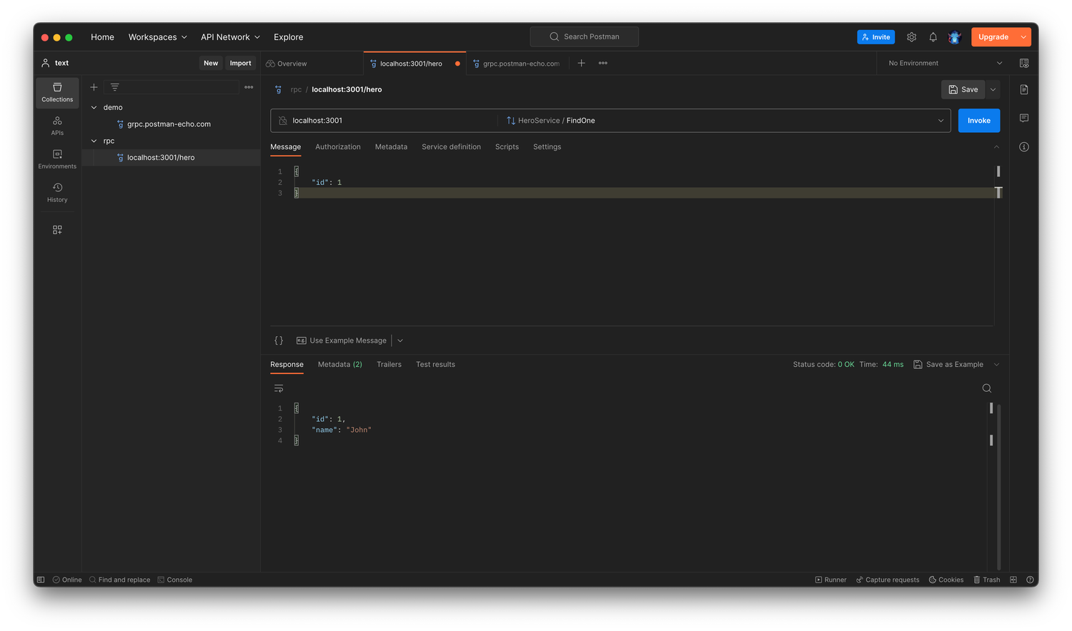Save the request

[963, 89]
